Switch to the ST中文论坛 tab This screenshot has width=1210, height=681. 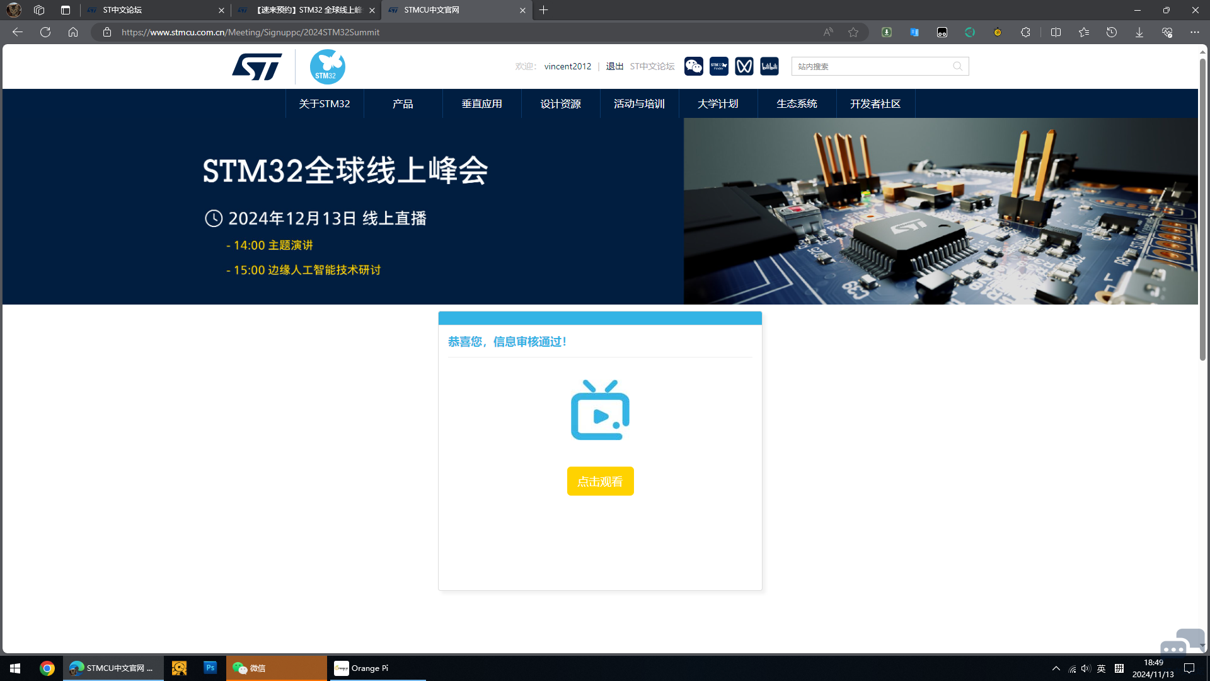click(x=155, y=10)
